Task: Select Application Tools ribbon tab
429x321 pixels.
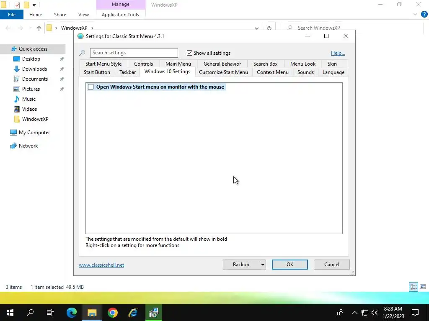Action: (120, 15)
